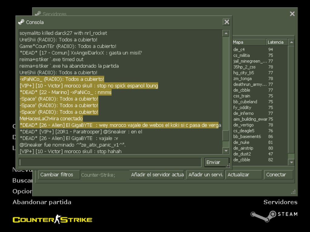Click the 'ha abandonado la partida' line
Viewport: 310px width, 232px height.
(x=69, y=66)
